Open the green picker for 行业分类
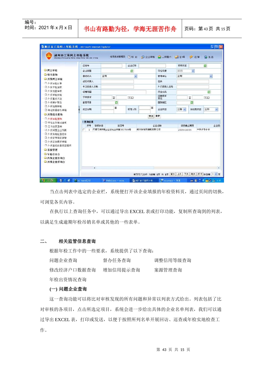This screenshot has height=374, width=264. [209, 92]
